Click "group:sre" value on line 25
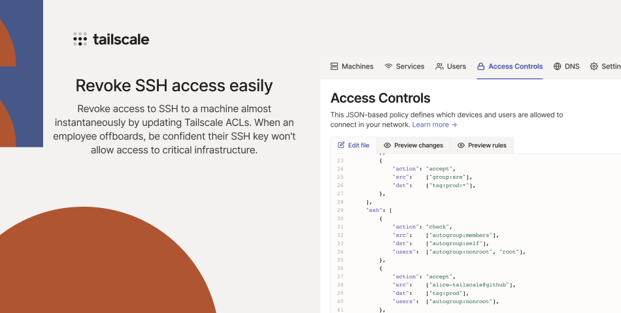Viewport: 621px width, 313px height. click(x=448, y=177)
